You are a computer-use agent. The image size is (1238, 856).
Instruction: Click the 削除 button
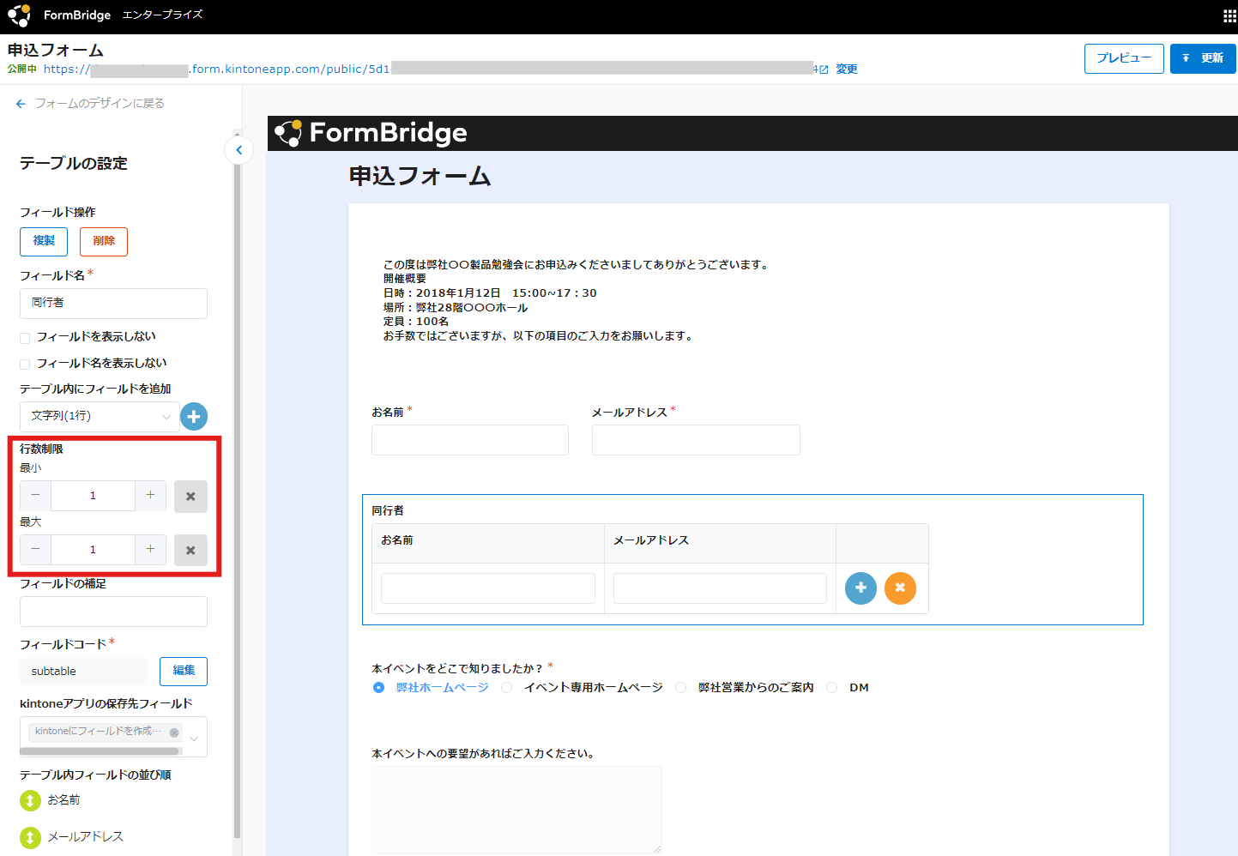click(x=104, y=241)
